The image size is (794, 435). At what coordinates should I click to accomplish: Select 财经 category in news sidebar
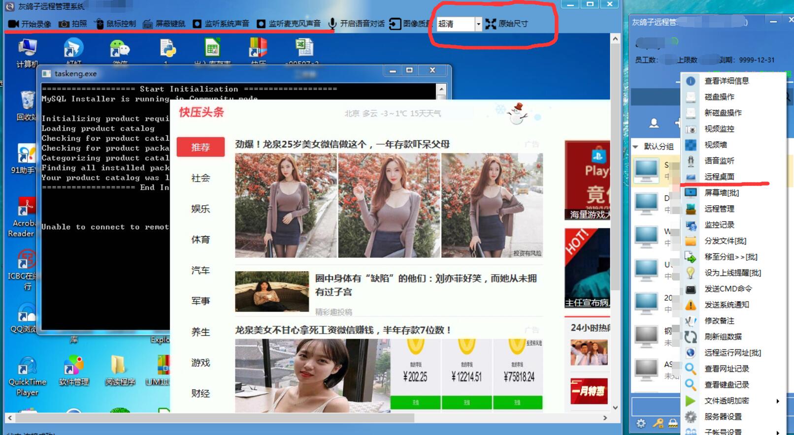(200, 394)
